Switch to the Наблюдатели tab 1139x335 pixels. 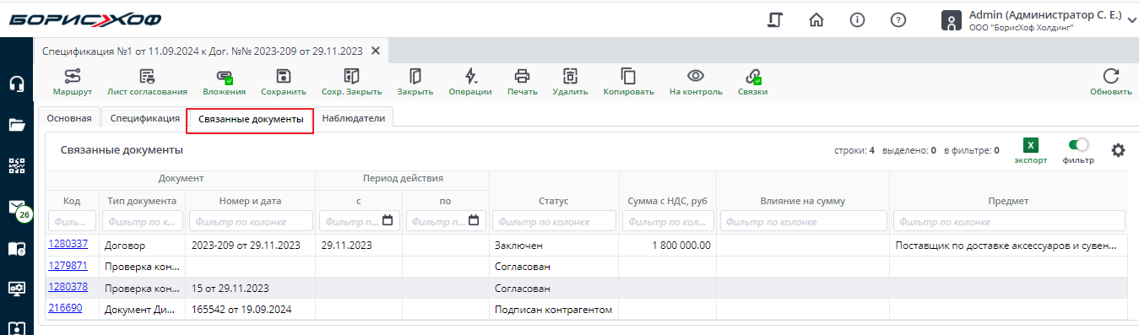coord(354,118)
